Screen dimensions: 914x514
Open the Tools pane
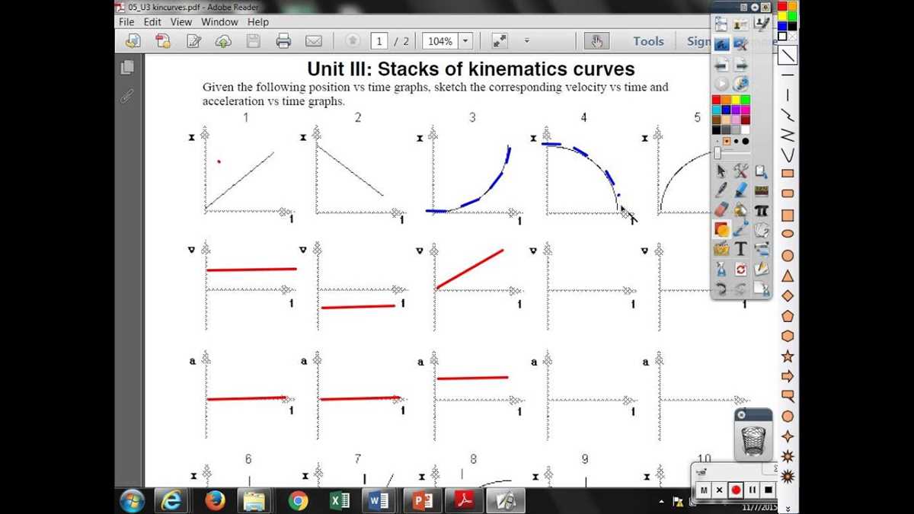(x=648, y=41)
